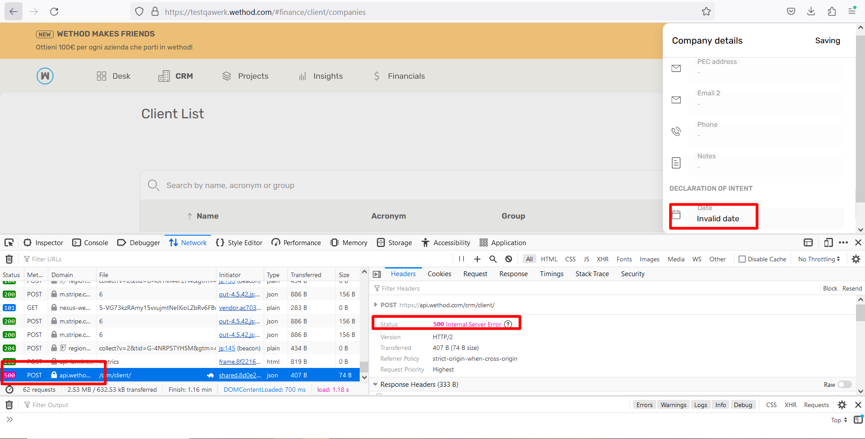Sort client list by Name arrow
865x439 pixels.
pyautogui.click(x=190, y=216)
